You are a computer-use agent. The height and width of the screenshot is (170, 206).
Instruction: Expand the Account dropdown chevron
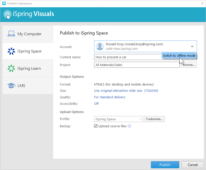click(x=192, y=46)
